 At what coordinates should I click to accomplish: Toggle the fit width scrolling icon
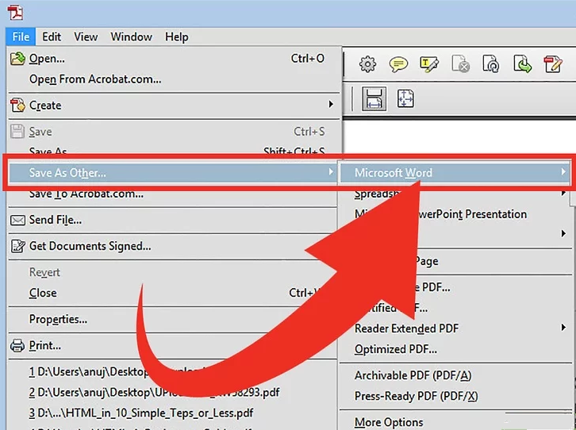(374, 99)
